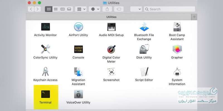The image size is (223, 111).
Task: Go forward with the Forward arrow
Action: click(37, 9)
